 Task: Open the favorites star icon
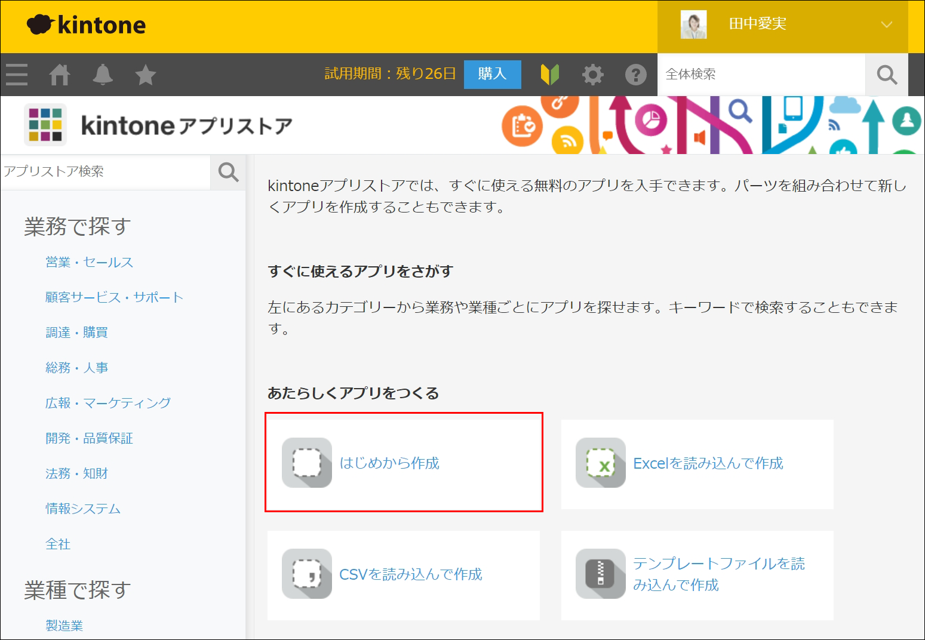tap(145, 75)
